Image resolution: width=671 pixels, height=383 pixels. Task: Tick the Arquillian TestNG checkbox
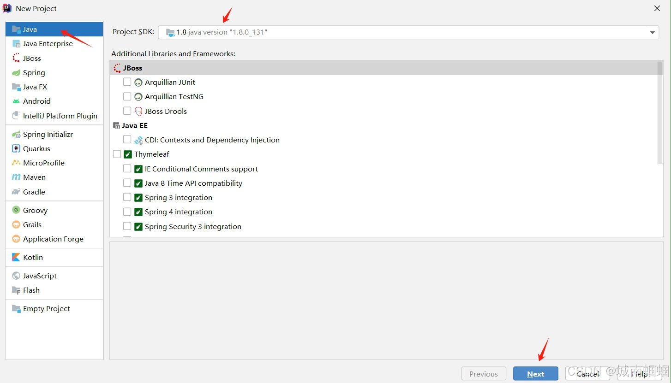pos(127,96)
